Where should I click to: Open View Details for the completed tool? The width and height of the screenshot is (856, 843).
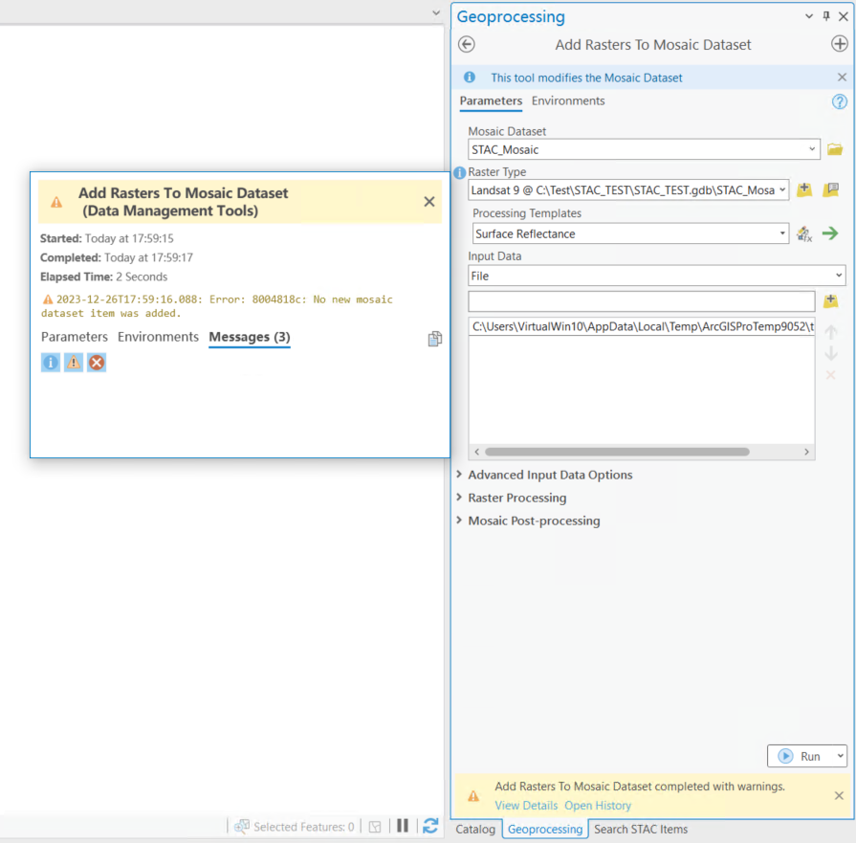pyautogui.click(x=526, y=805)
